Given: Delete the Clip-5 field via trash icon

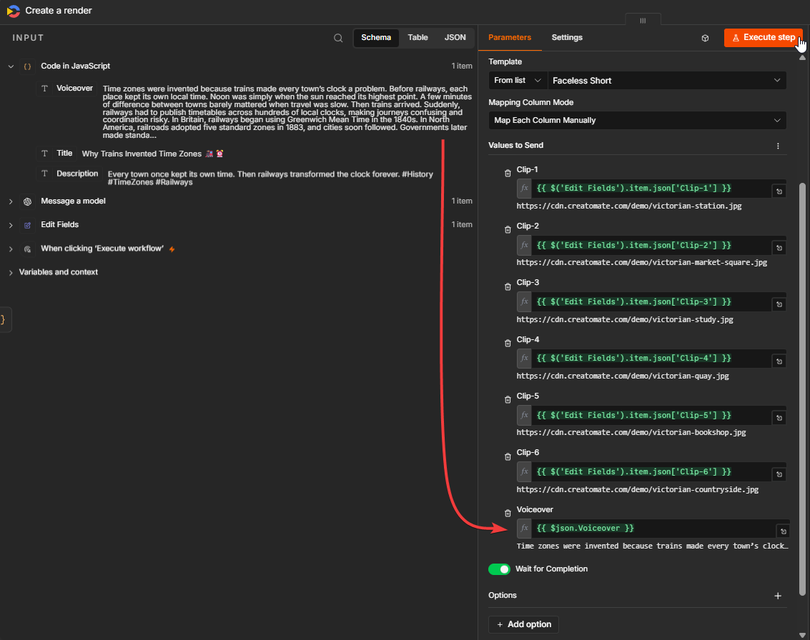Looking at the screenshot, I should tap(508, 399).
